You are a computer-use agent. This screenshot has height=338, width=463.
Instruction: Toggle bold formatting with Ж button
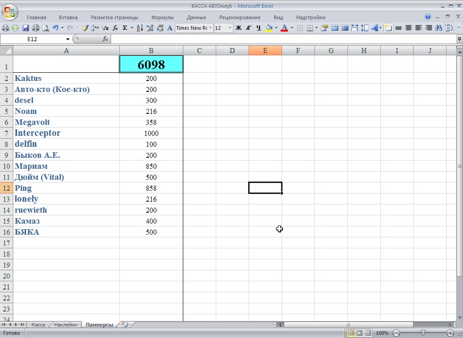[x=238, y=28]
